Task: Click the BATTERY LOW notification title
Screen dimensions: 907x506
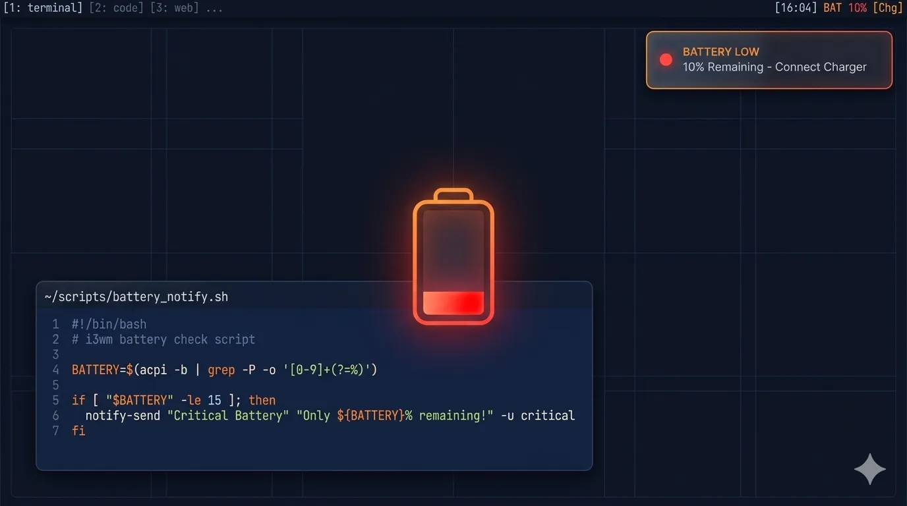Action: click(x=720, y=51)
